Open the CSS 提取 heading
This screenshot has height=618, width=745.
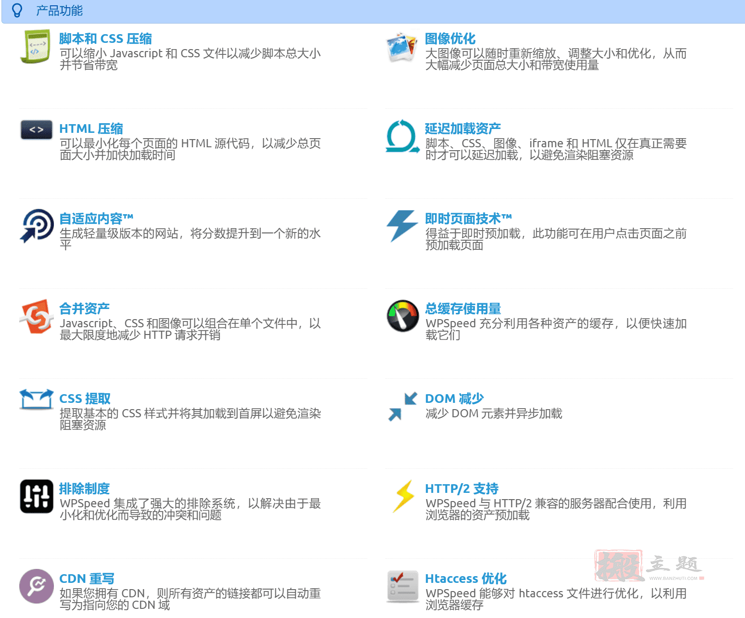(x=85, y=399)
